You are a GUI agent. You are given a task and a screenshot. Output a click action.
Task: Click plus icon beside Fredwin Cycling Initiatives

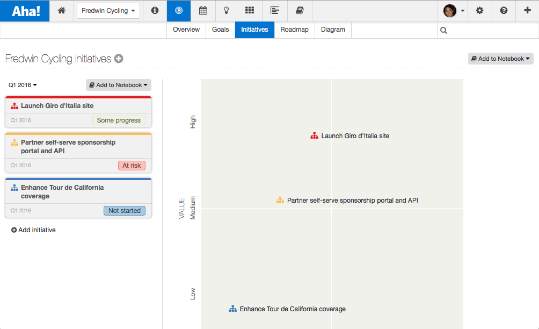coord(119,59)
